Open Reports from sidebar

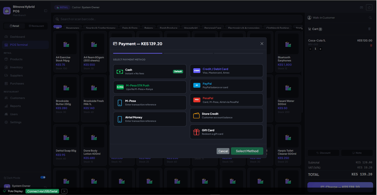point(25,106)
